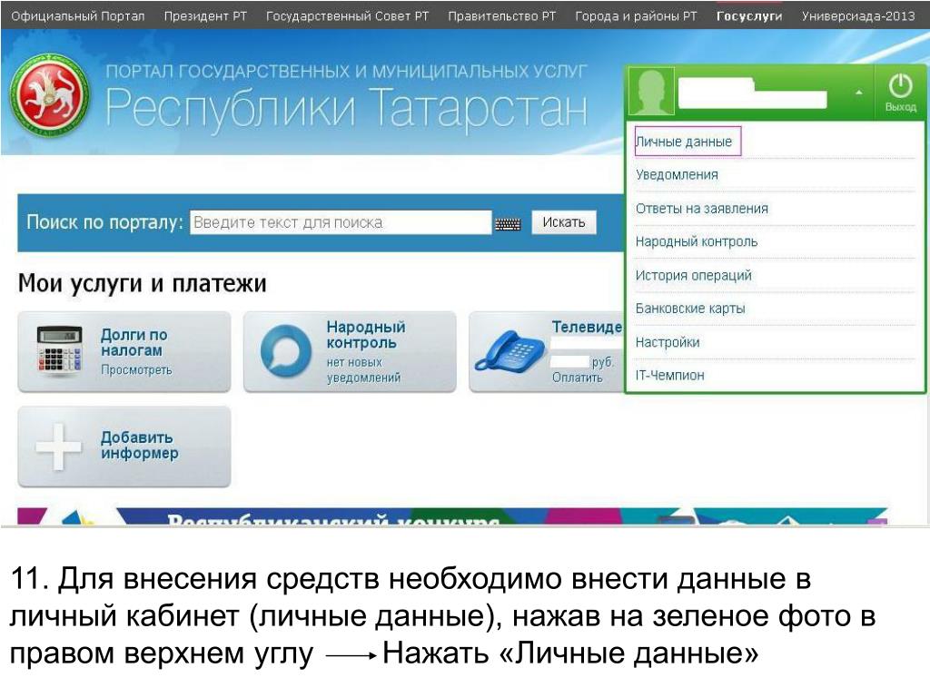Open the virtual keyboard icon beside search
This screenshot has width=930, height=697.
click(x=508, y=223)
